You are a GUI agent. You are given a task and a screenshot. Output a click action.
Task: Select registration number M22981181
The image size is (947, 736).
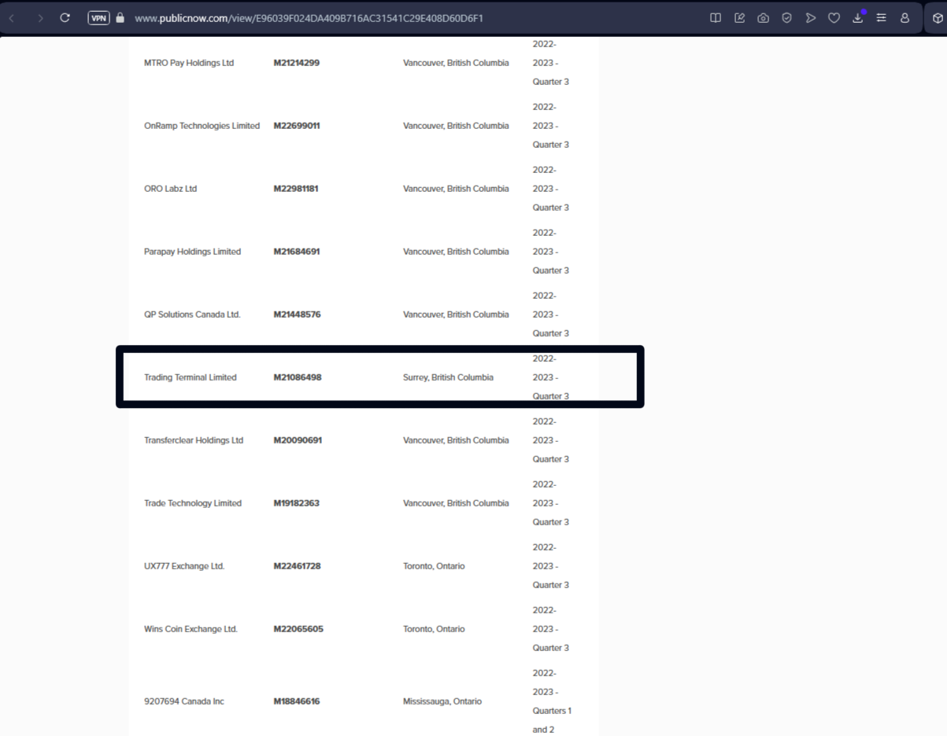pos(296,189)
